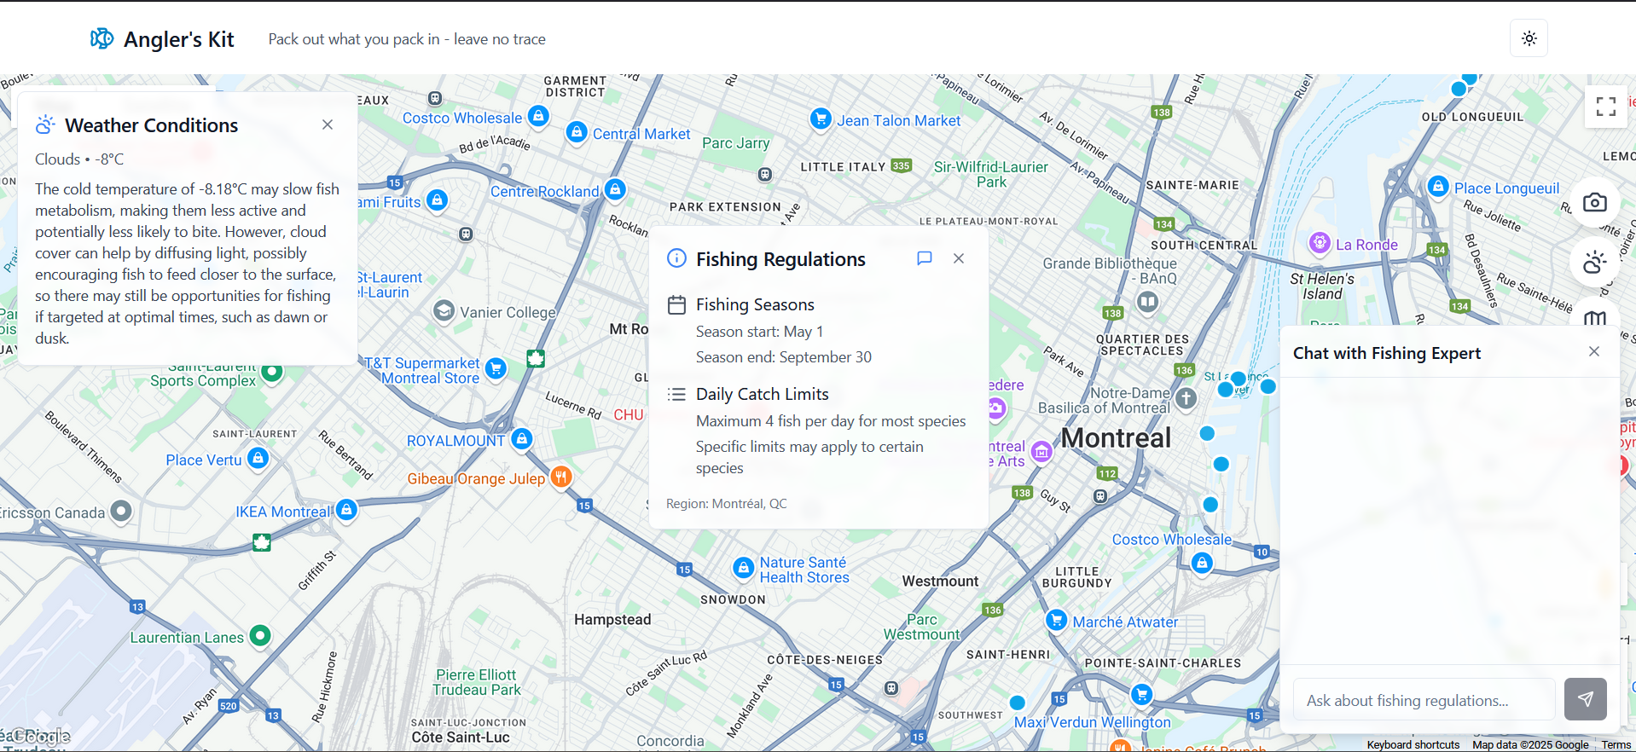
Task: Select the Ericsson Canada grey marker
Action: point(121,511)
